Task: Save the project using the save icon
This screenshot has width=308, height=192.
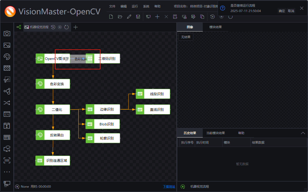Action: tap(138, 16)
